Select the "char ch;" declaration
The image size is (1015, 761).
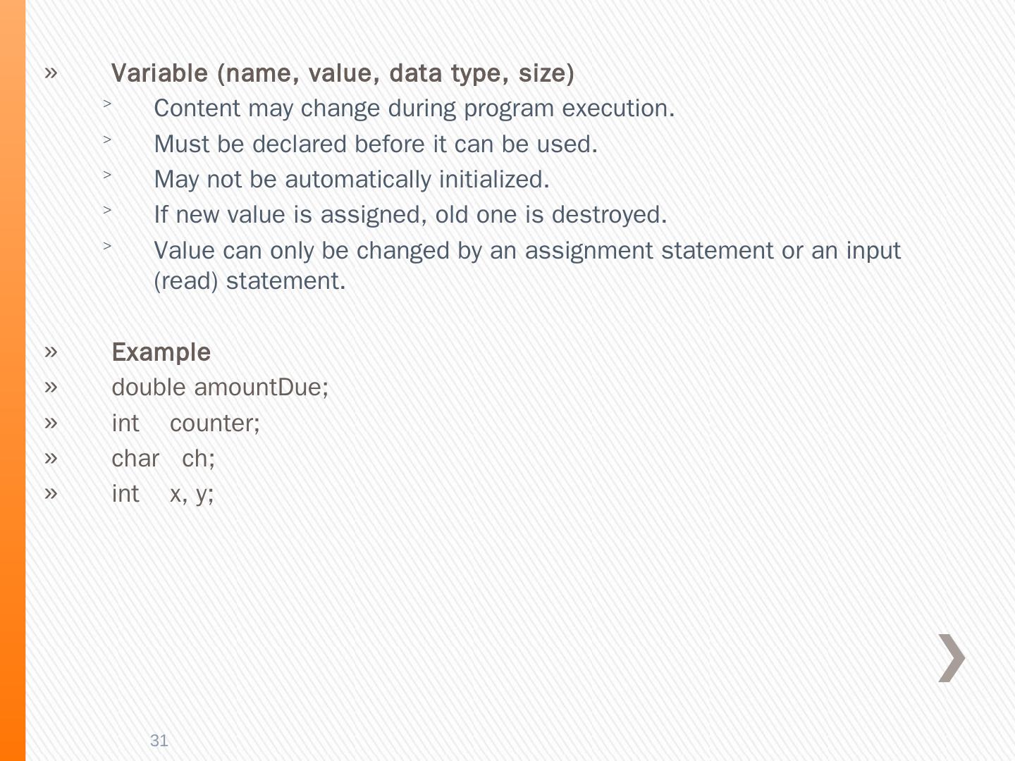point(163,459)
